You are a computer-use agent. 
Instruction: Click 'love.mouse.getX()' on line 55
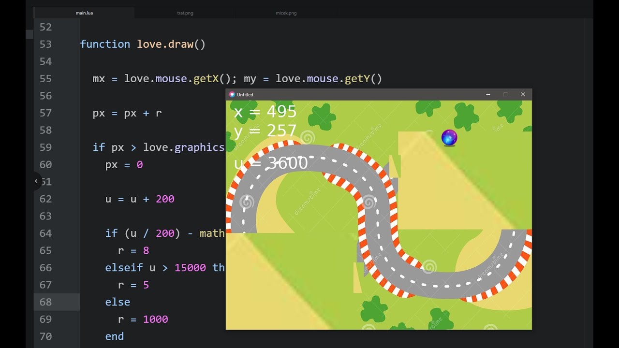181,78
